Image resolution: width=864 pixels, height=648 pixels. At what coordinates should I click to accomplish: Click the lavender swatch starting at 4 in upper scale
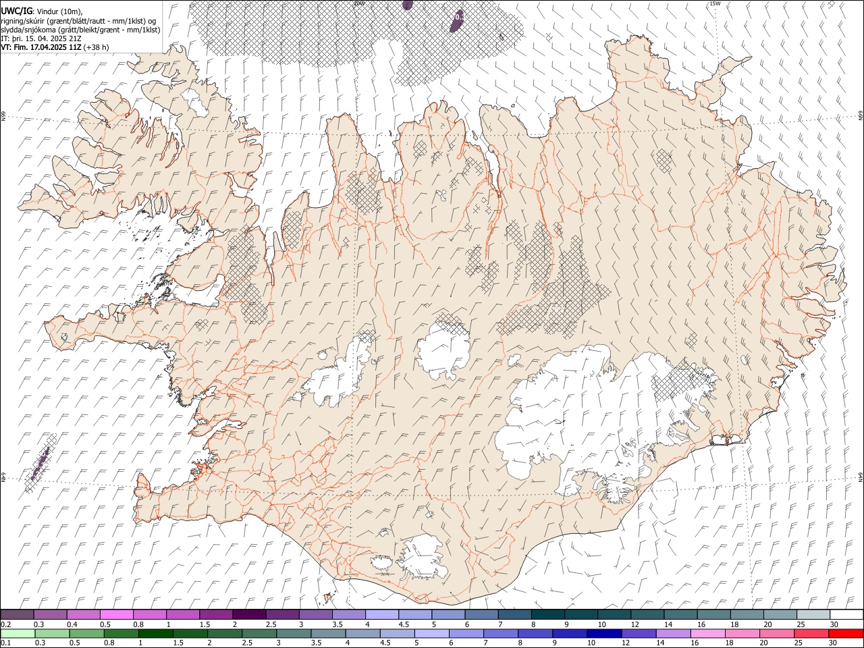(x=382, y=614)
